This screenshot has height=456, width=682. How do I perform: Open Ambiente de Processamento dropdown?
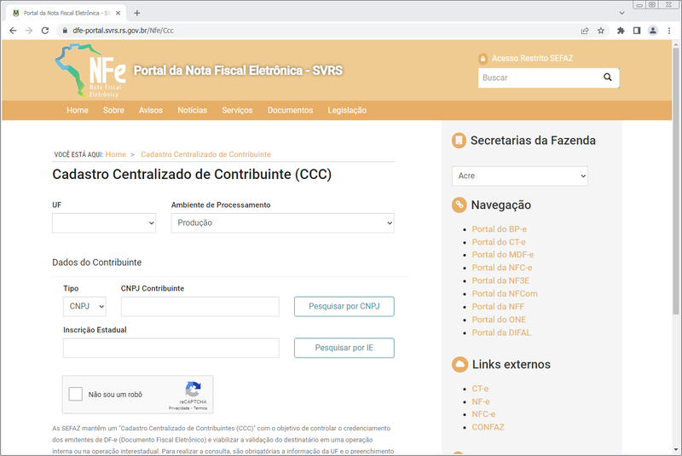283,223
